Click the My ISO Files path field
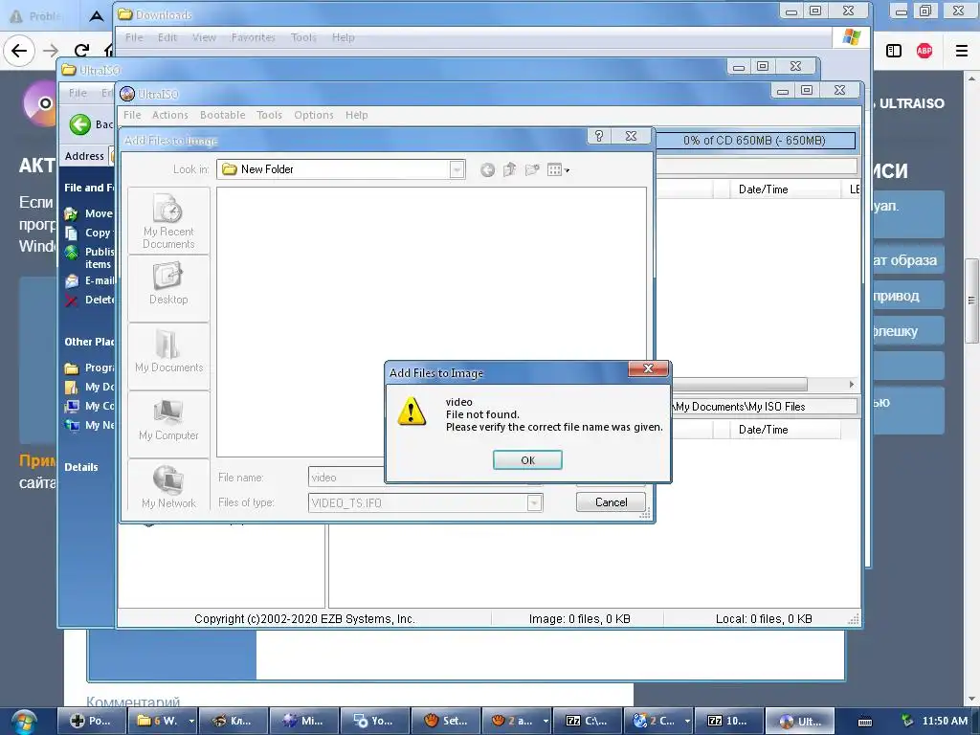 coord(764,406)
